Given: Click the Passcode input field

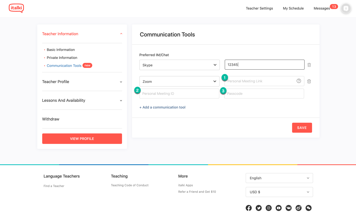Looking at the screenshot, I should (264, 94).
